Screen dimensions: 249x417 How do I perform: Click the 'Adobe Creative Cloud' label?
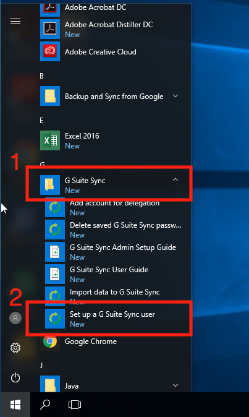pos(101,52)
